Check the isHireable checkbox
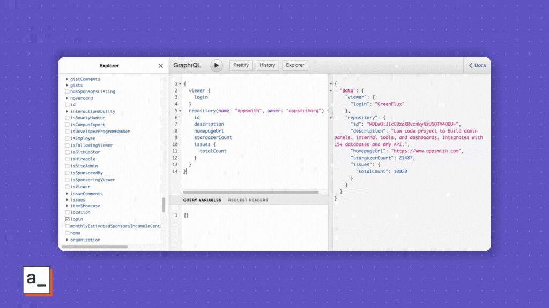 [67, 159]
